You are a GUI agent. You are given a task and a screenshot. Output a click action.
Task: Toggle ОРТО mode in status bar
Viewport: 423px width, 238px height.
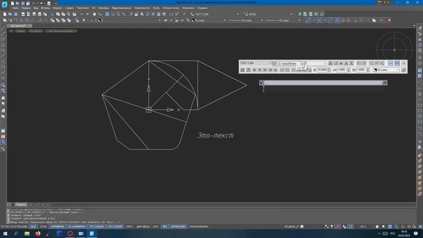pyautogui.click(x=130, y=226)
